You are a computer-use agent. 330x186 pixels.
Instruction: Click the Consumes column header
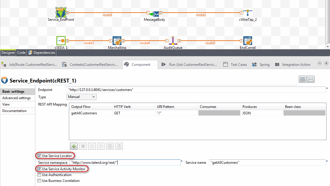(x=219, y=107)
